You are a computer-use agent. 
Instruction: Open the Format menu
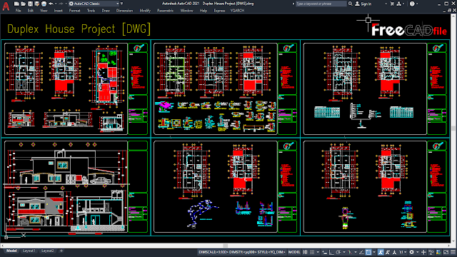tap(74, 11)
